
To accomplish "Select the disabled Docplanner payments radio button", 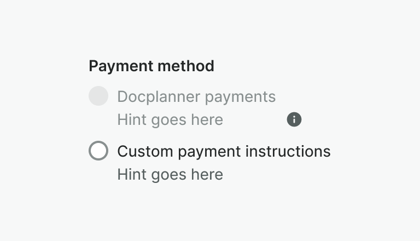I will [98, 96].
